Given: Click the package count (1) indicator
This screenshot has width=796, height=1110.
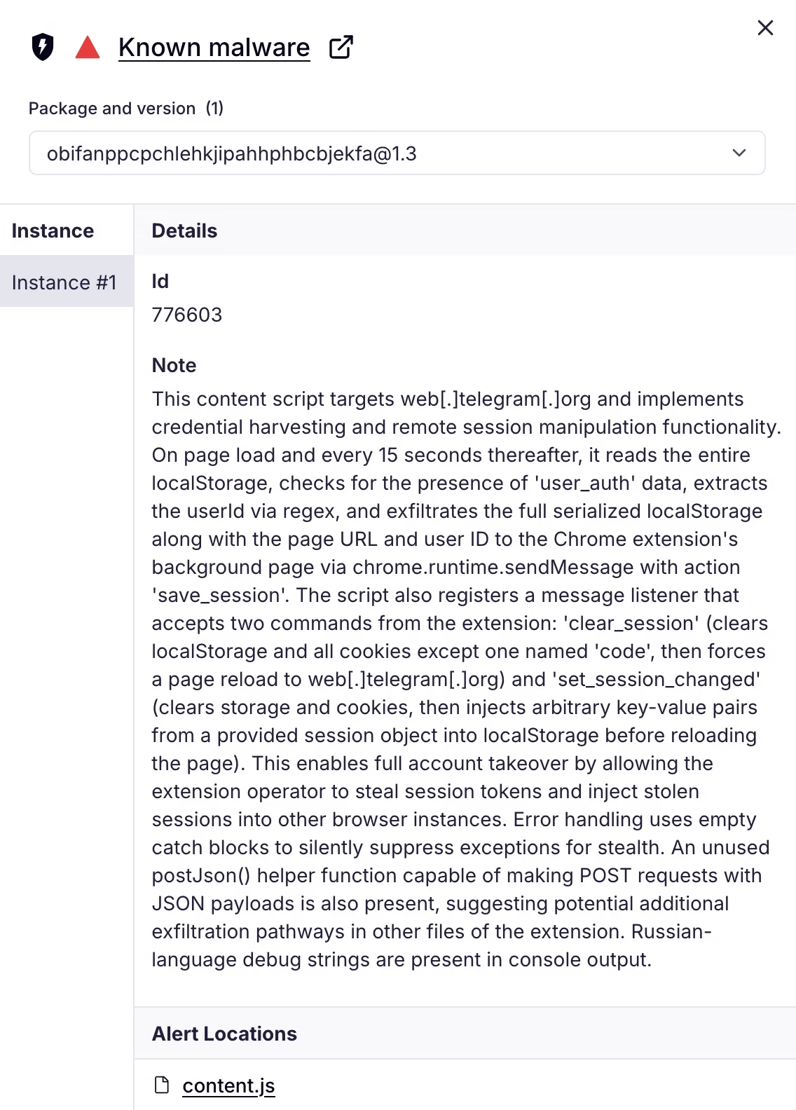Looking at the screenshot, I should pyautogui.click(x=214, y=109).
